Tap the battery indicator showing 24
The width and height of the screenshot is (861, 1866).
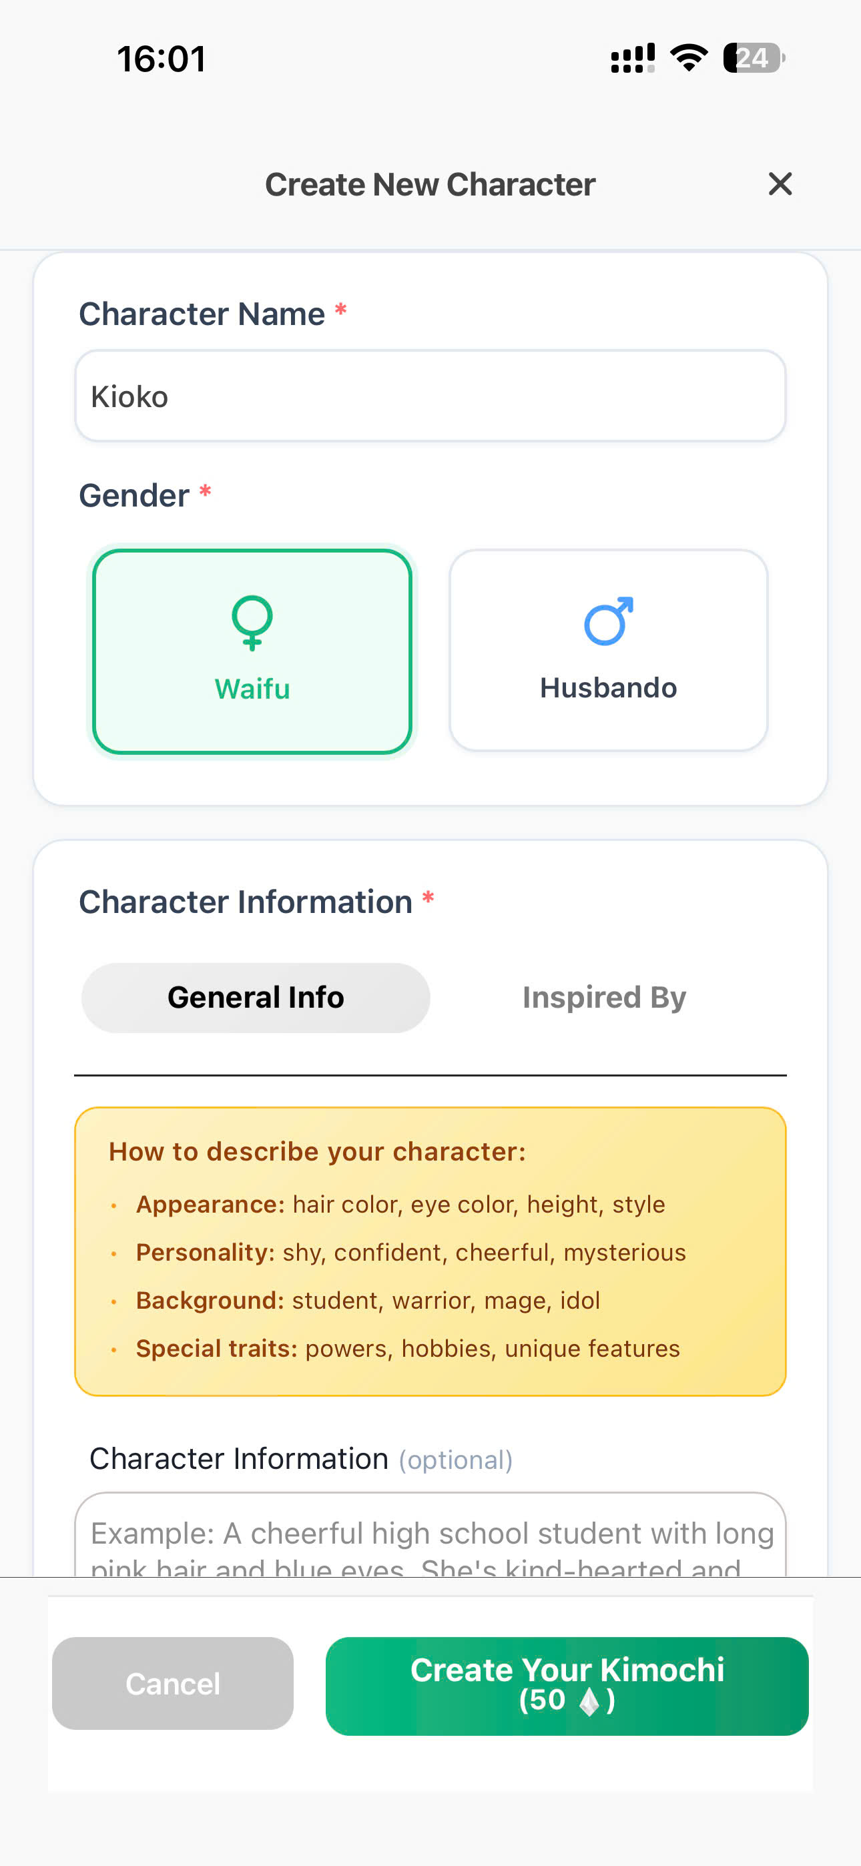[751, 58]
